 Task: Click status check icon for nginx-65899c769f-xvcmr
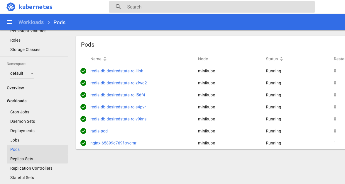pyautogui.click(x=83, y=143)
